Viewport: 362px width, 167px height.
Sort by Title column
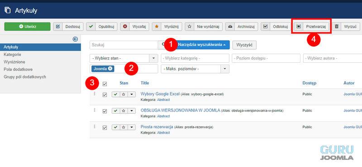[x=145, y=83]
